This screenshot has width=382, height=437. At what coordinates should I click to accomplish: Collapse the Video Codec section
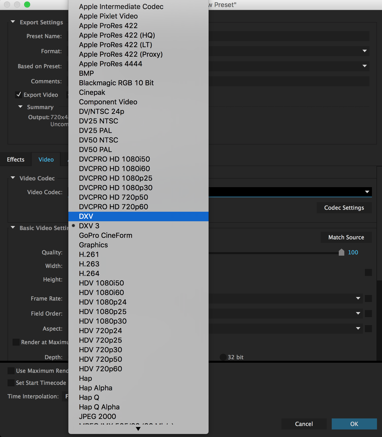(x=13, y=178)
